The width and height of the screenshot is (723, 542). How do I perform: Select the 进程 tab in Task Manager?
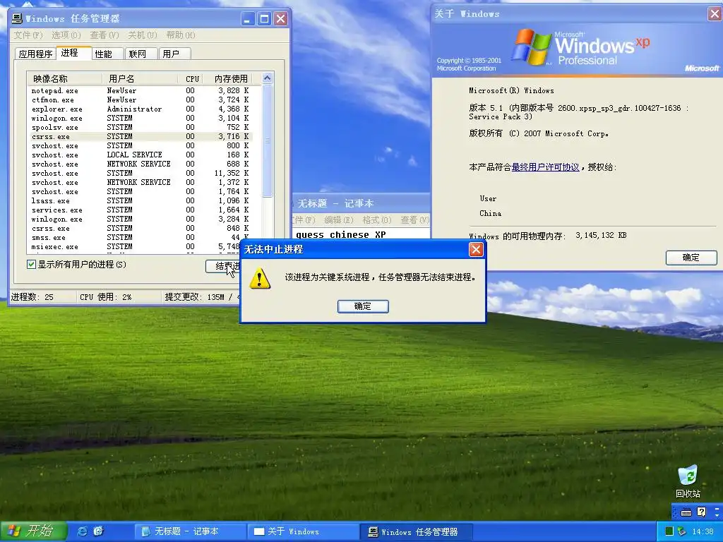coord(73,53)
